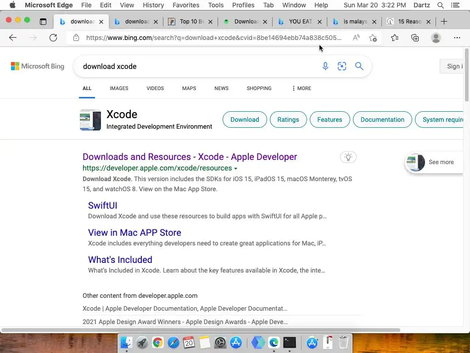Image resolution: width=470 pixels, height=353 pixels.
Task: Click the browser forward arrow
Action: (x=33, y=38)
